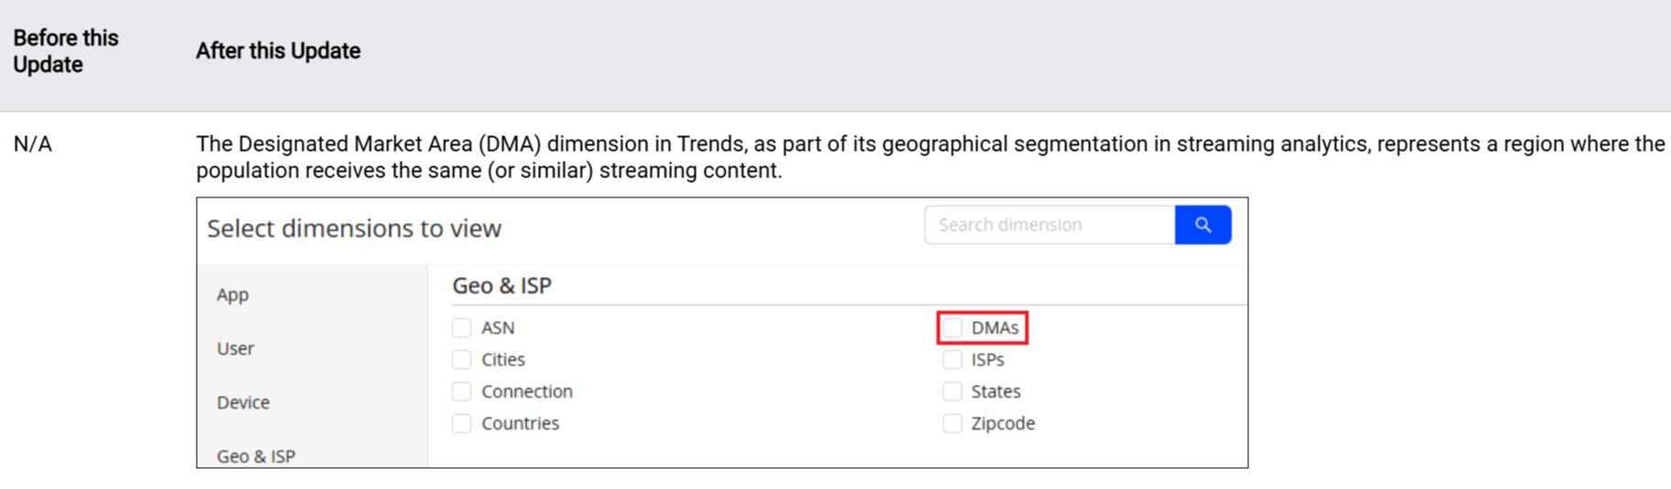Screen dimensions: 1671x489
Task: Click the N/A table cell
Action: [x=33, y=144]
